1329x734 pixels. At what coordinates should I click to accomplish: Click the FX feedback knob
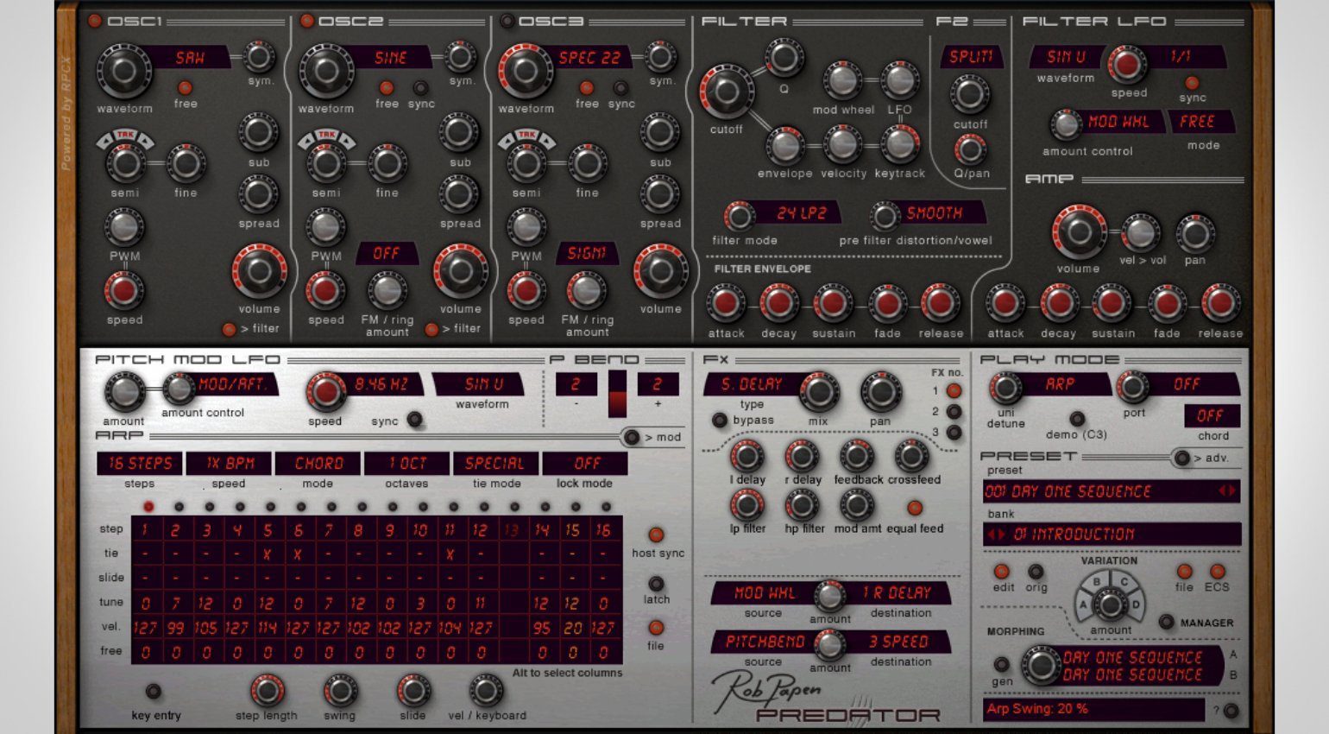click(x=857, y=455)
